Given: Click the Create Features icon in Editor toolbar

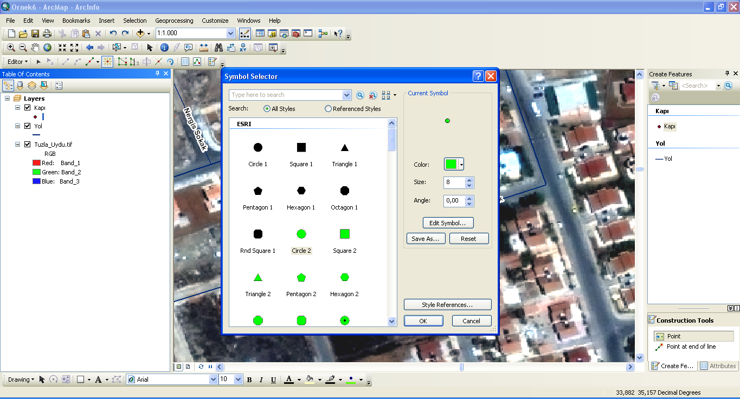Looking at the screenshot, I should (x=213, y=62).
